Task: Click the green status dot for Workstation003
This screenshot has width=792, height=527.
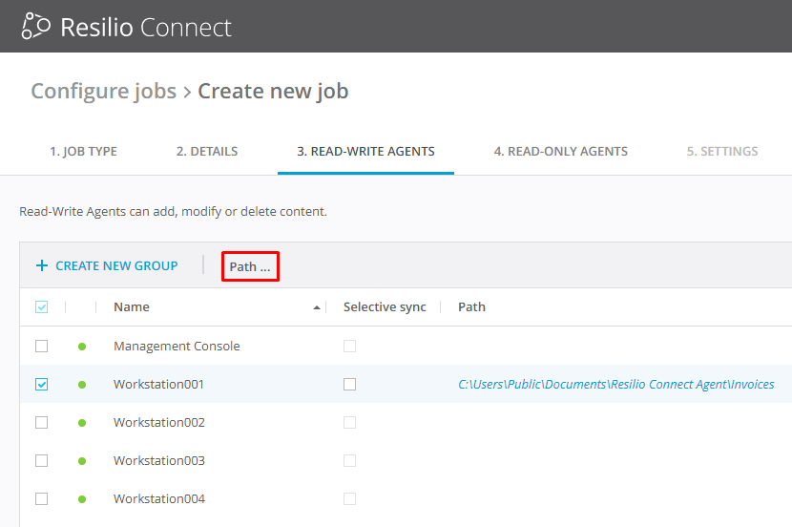Action: (x=82, y=461)
